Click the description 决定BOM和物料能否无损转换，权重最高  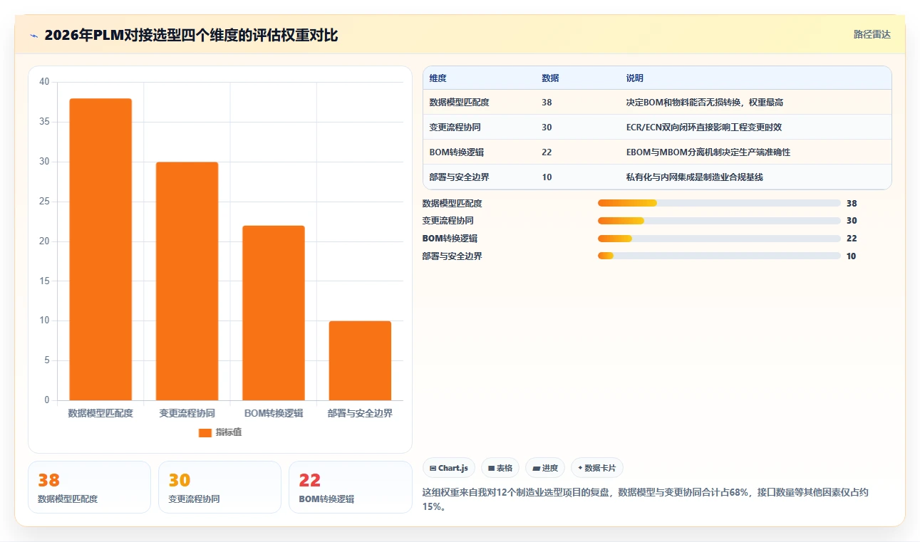pyautogui.click(x=705, y=103)
